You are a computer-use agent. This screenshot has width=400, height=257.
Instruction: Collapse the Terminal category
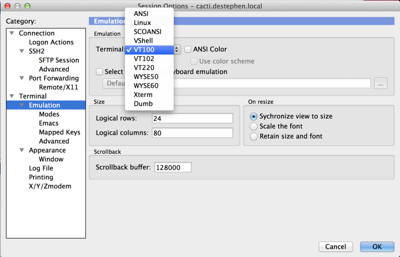tap(12, 96)
